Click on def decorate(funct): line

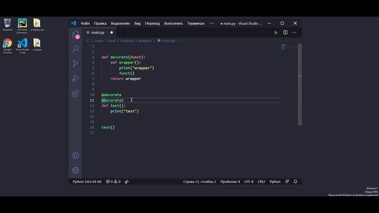pyautogui.click(x=123, y=57)
